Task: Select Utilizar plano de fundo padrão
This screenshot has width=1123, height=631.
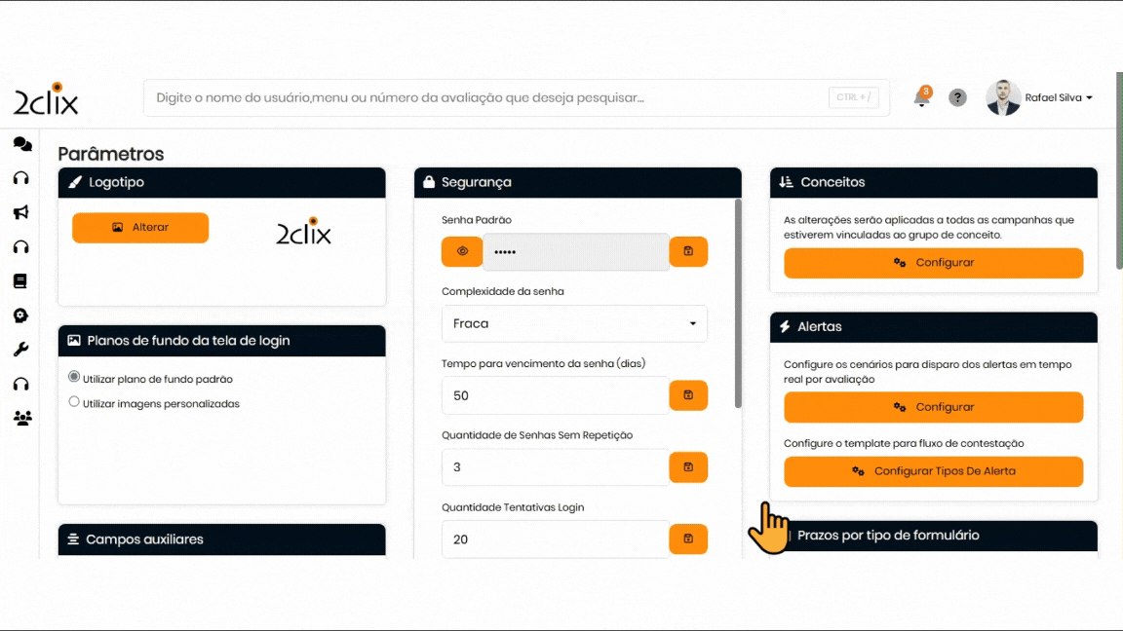Action: pos(74,378)
